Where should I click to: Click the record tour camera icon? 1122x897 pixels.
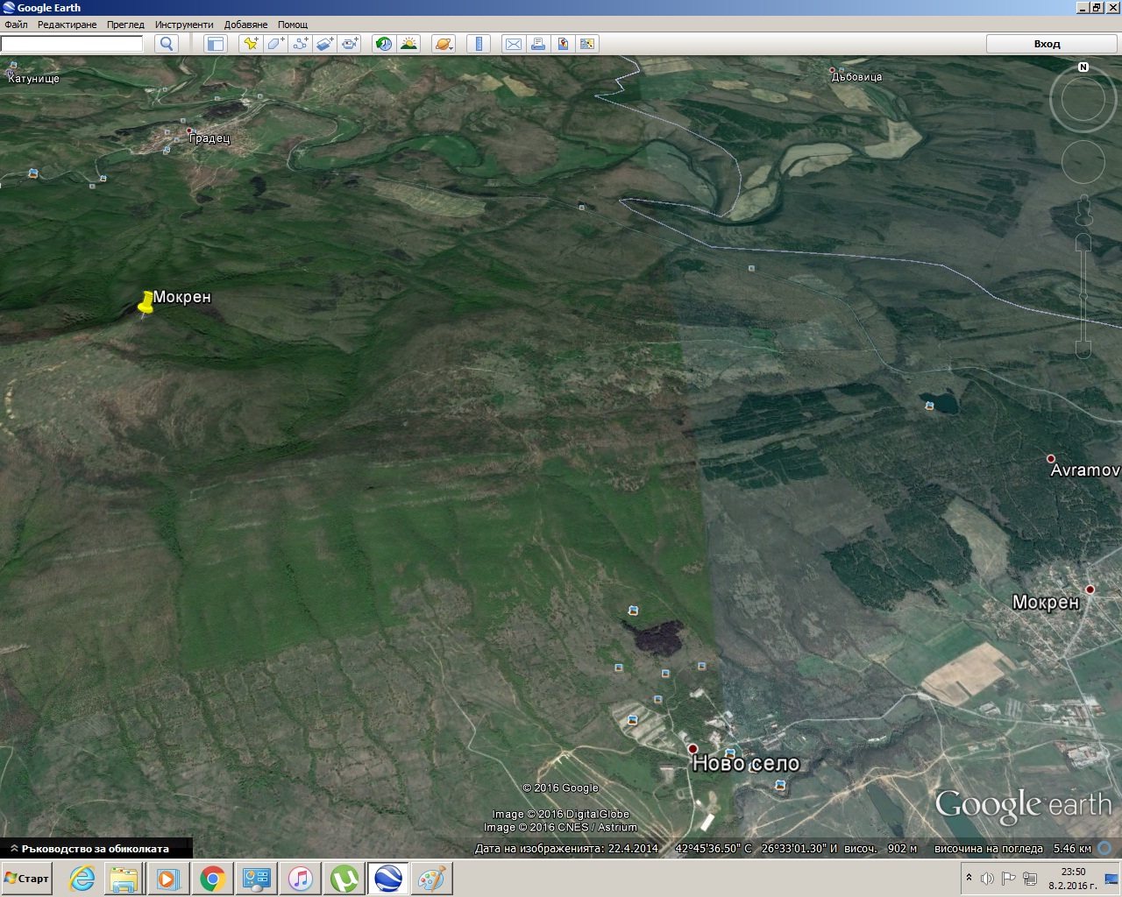click(x=350, y=44)
